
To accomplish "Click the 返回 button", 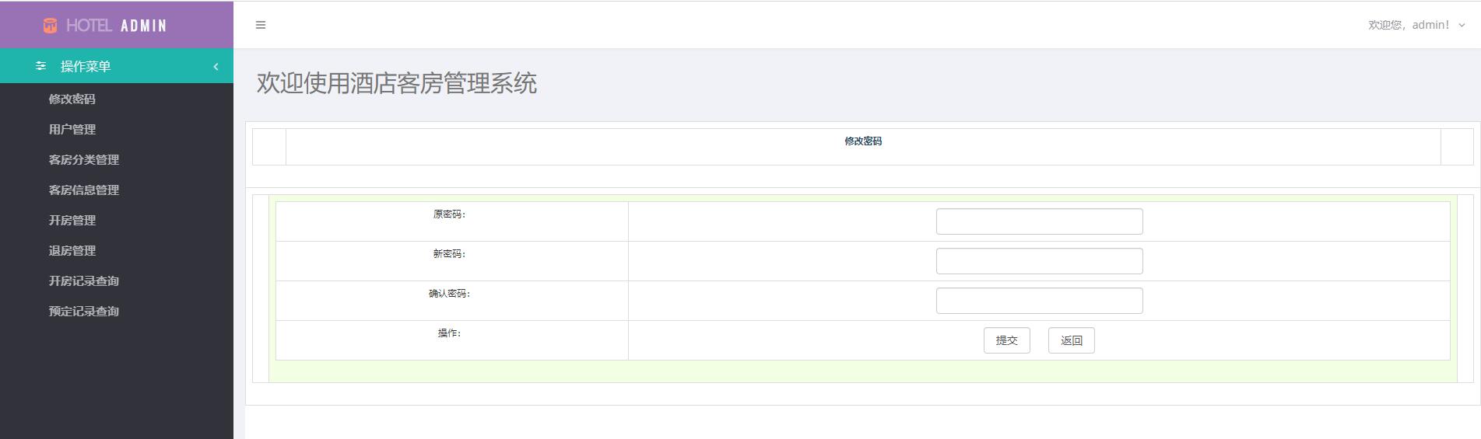I will coord(1071,340).
